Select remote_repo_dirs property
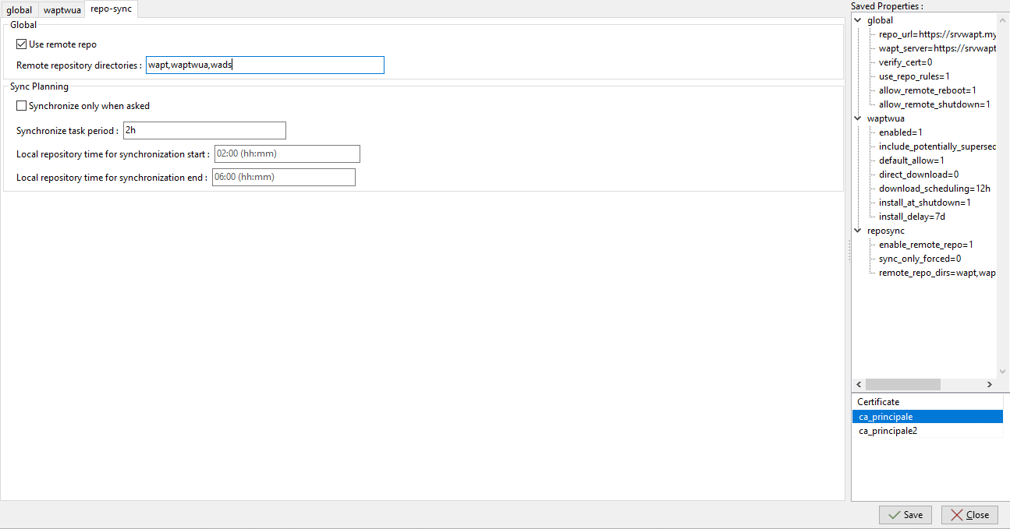The image size is (1010, 529). (x=937, y=273)
